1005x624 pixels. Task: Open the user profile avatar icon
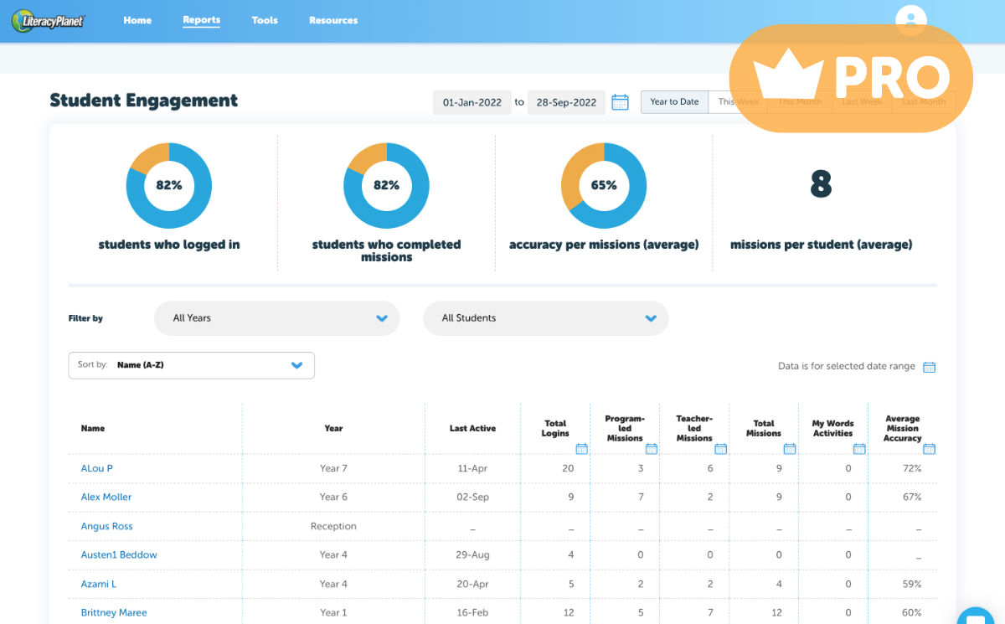[910, 20]
